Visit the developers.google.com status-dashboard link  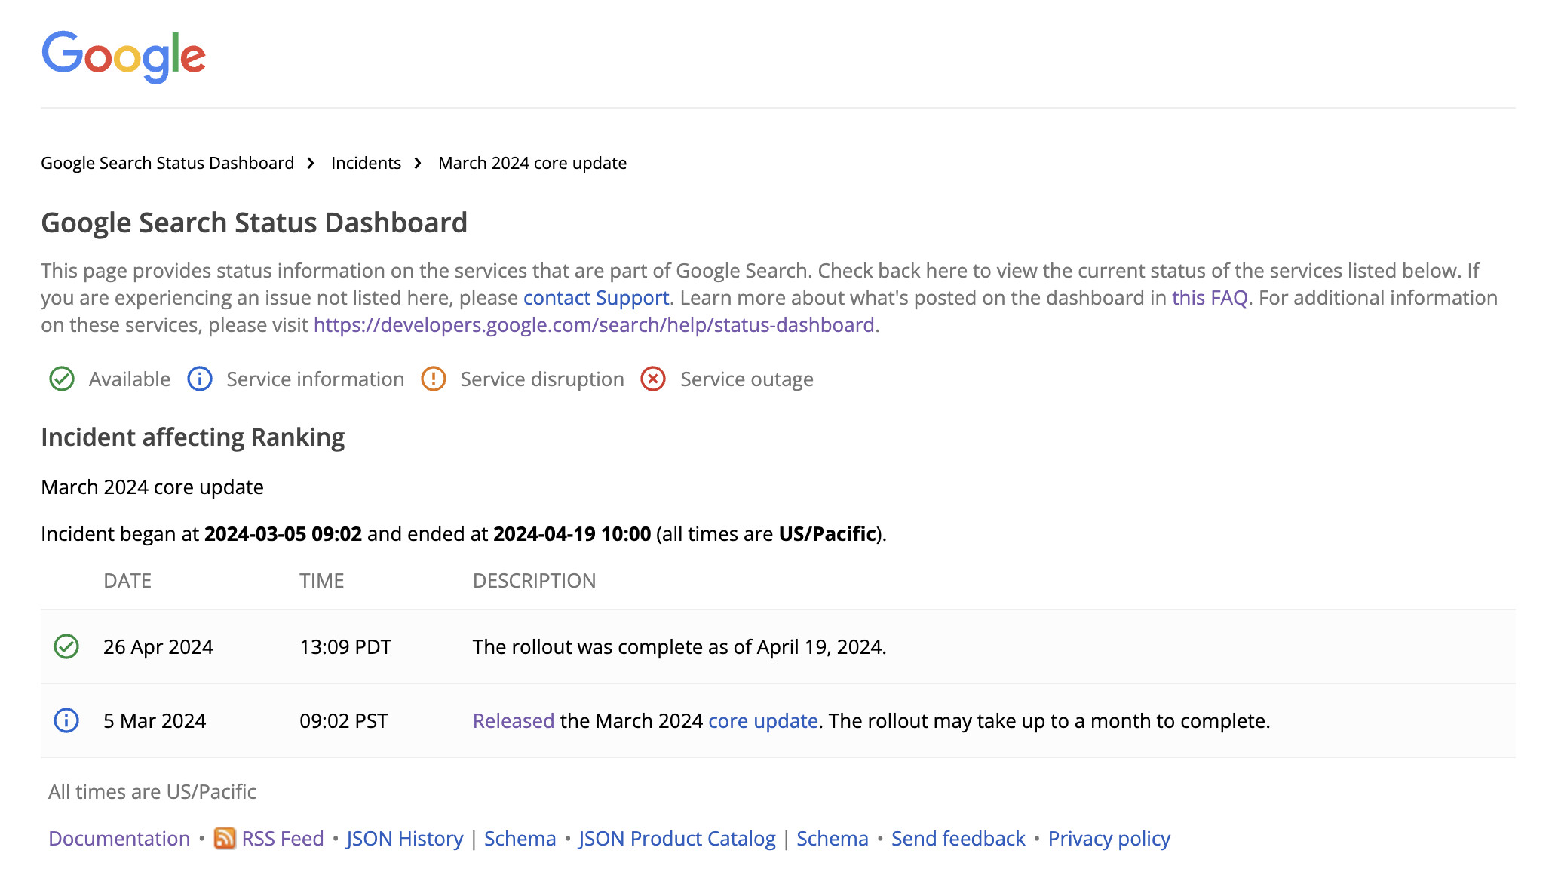(594, 325)
